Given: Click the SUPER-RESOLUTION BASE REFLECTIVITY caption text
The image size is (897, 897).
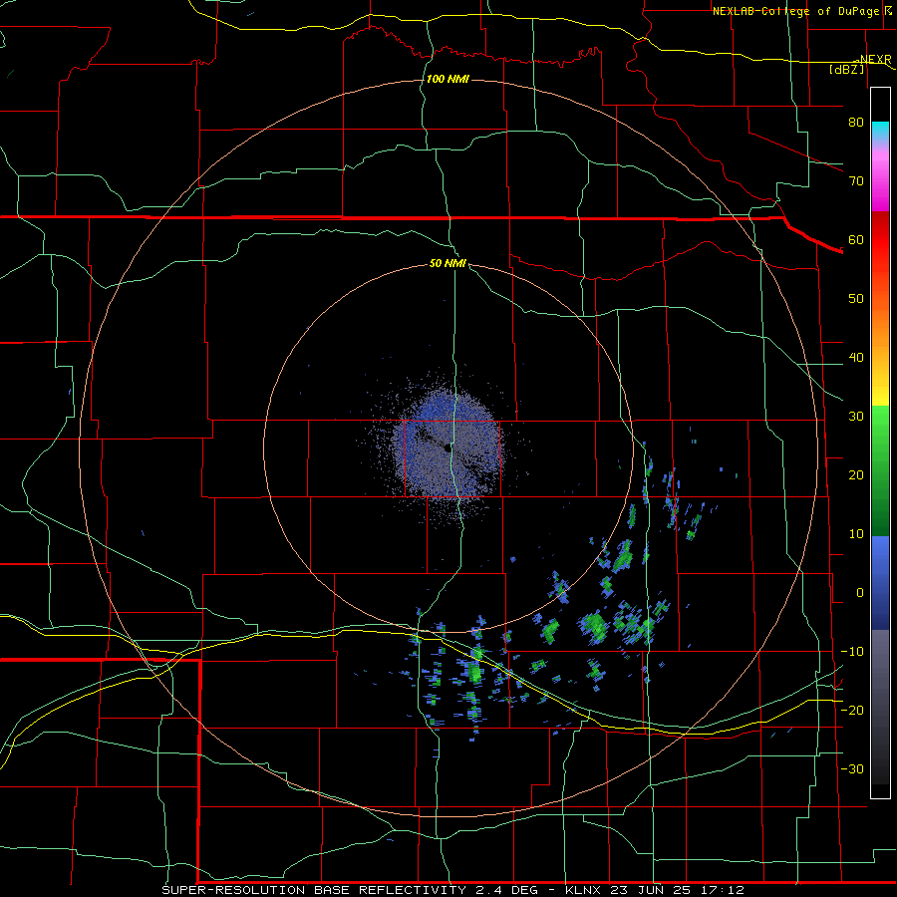Looking at the screenshot, I should [x=314, y=890].
